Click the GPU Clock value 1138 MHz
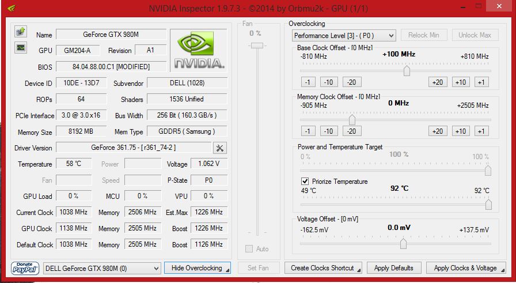Image resolution: width=516 pixels, height=283 pixels. [x=74, y=228]
